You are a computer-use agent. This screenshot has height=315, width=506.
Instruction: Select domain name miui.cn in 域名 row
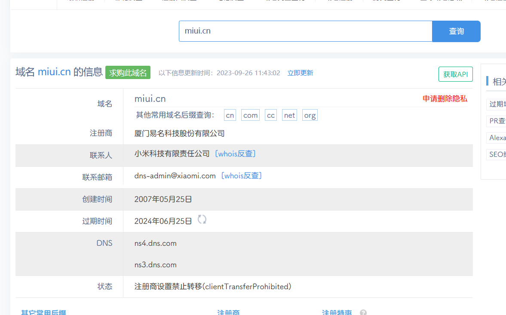[150, 99]
